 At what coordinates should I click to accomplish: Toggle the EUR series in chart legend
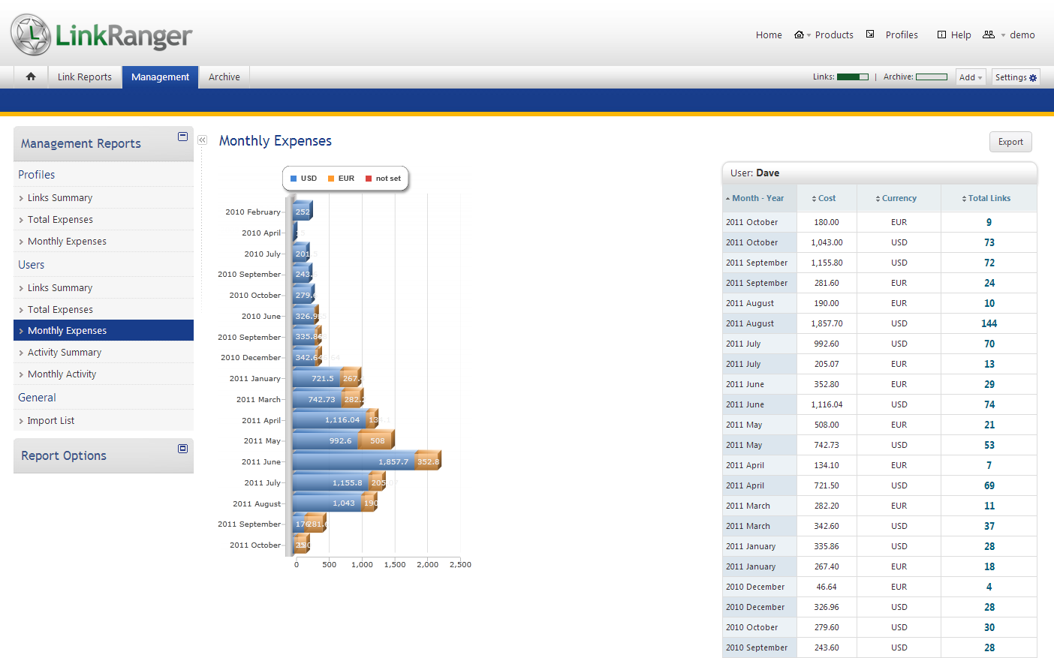pos(341,179)
